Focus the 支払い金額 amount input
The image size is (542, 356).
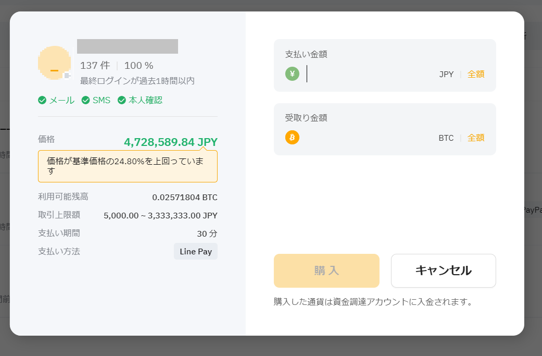370,74
